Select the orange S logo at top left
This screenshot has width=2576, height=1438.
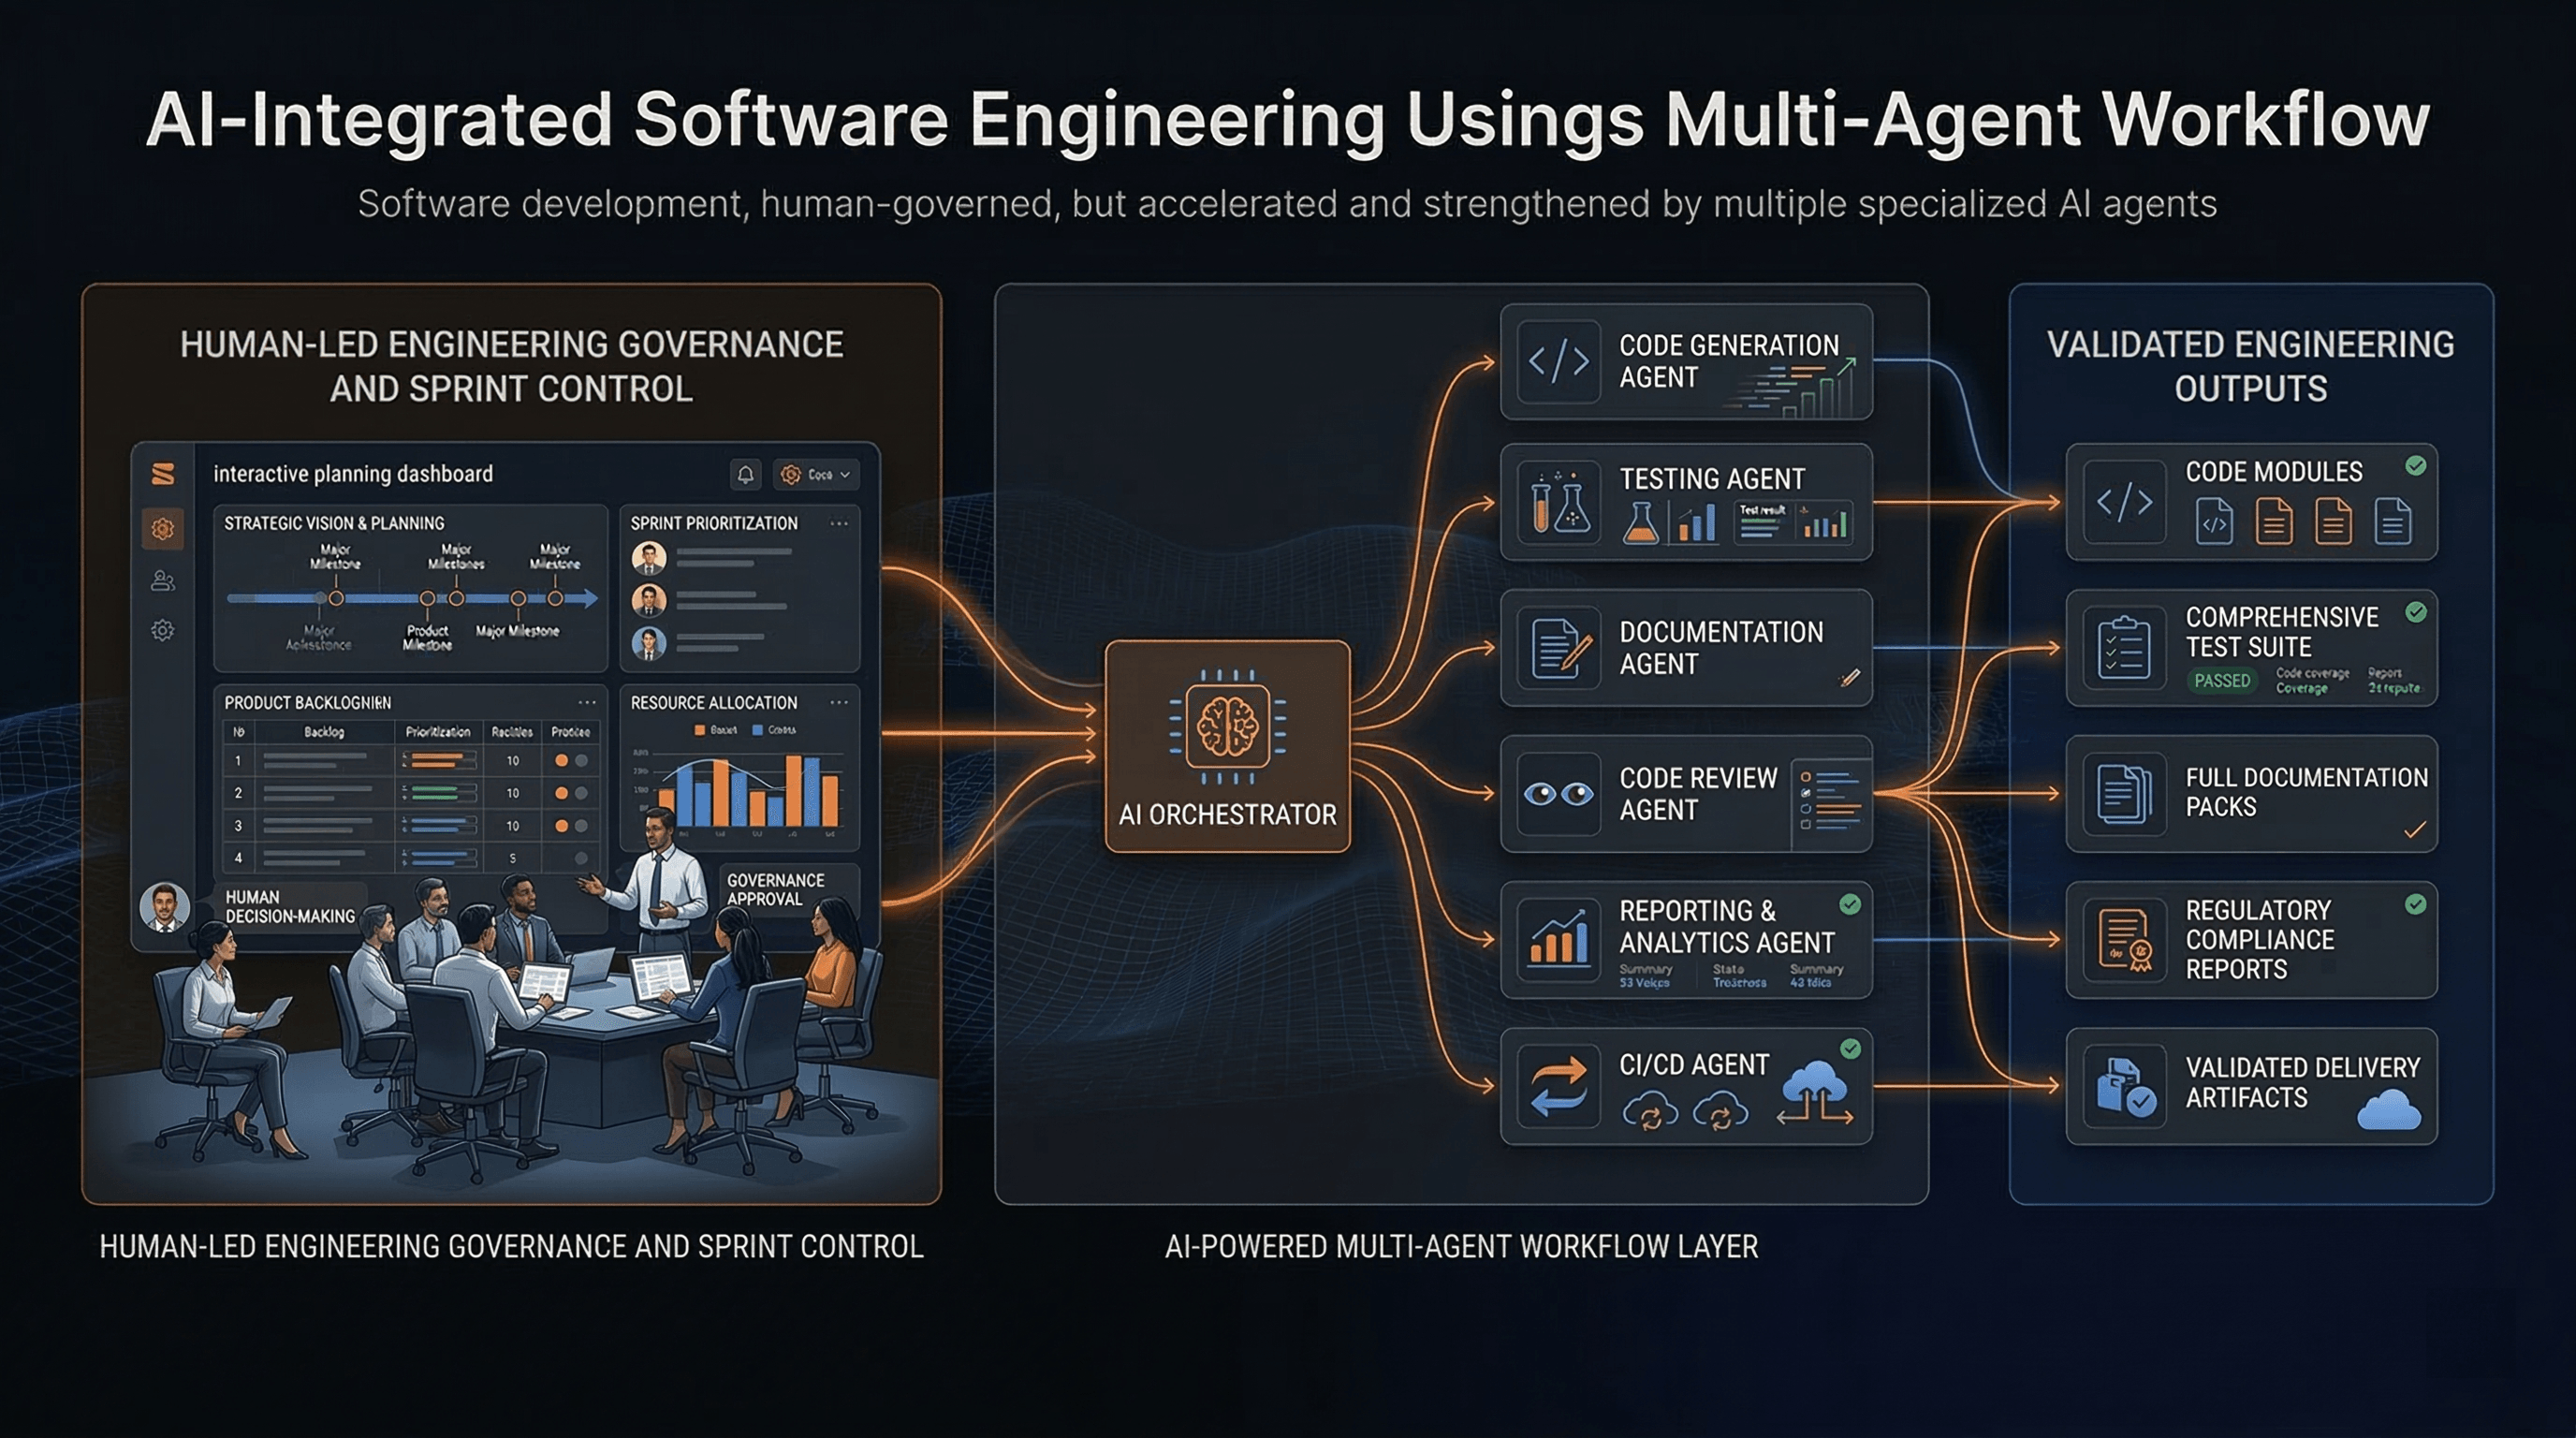164,475
